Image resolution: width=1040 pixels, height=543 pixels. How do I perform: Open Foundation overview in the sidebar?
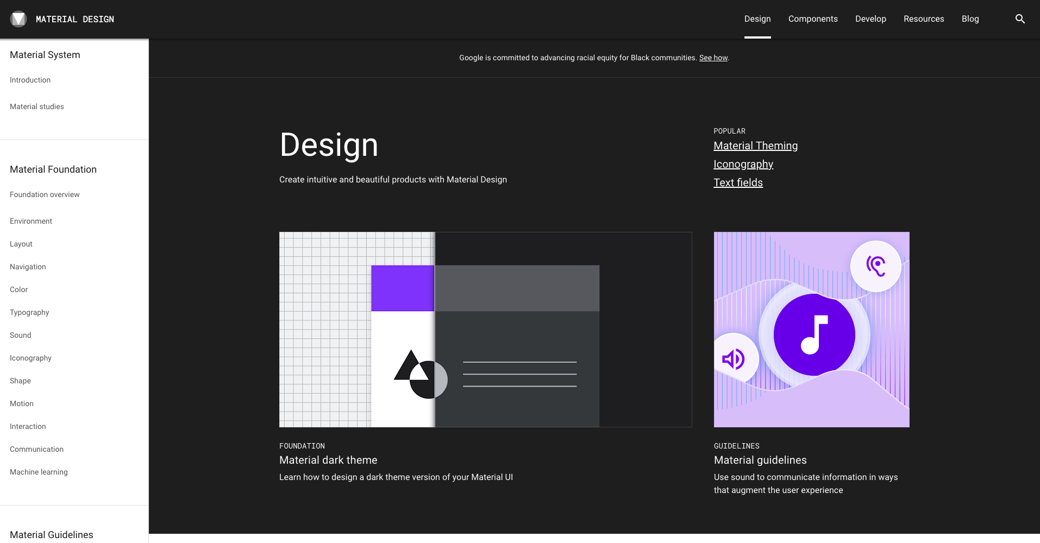click(x=45, y=194)
